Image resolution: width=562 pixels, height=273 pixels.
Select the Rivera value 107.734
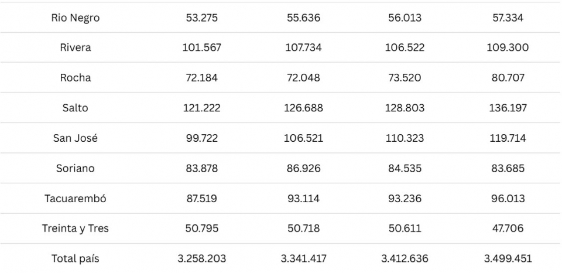(x=303, y=47)
